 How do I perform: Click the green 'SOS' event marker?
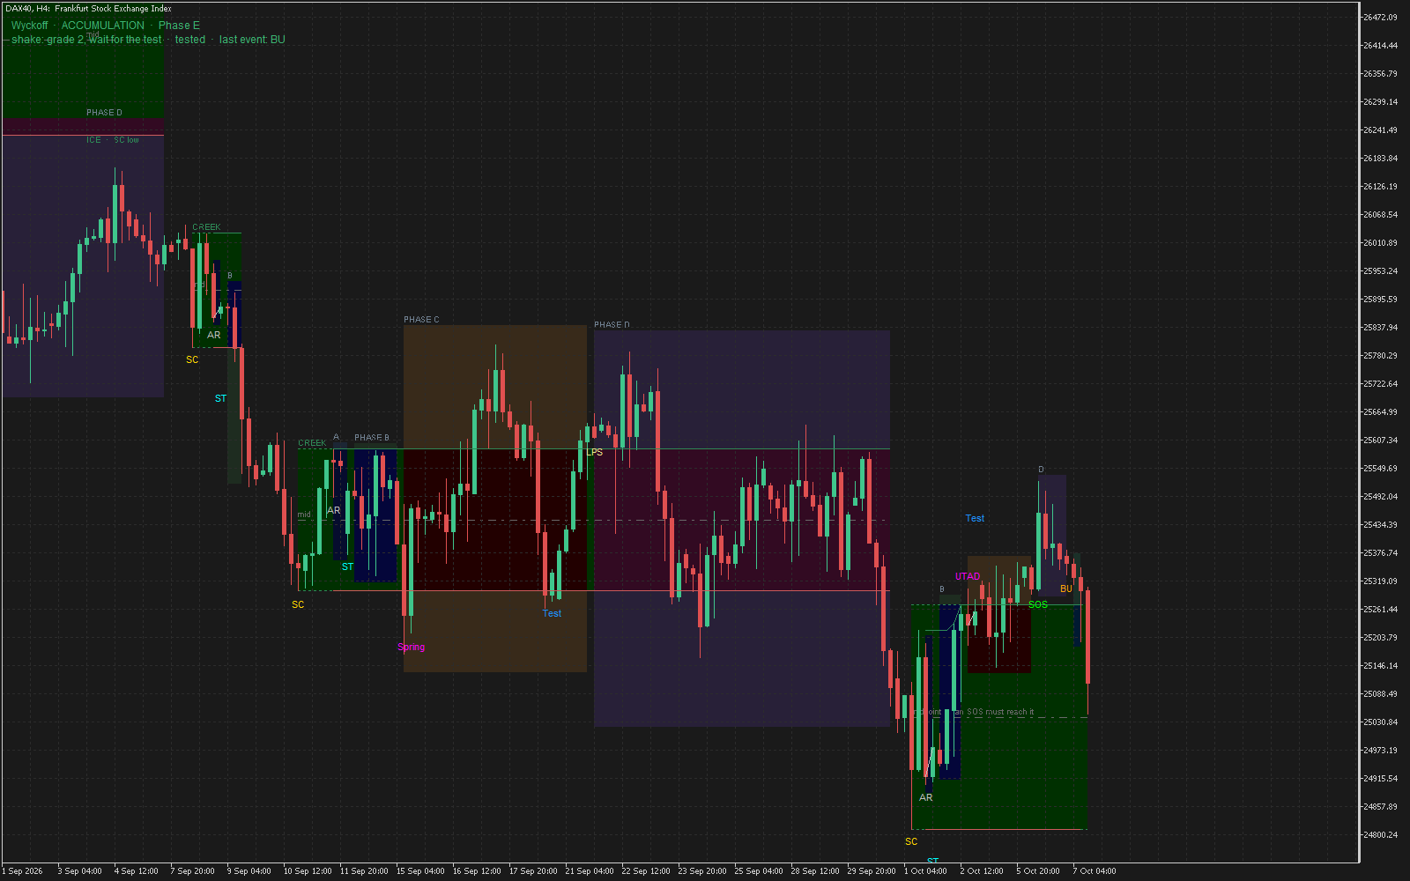tap(1038, 604)
